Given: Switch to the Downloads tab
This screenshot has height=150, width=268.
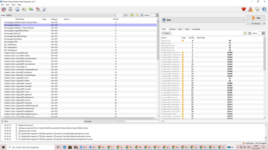Looking at the screenshot, I should click(196, 29).
